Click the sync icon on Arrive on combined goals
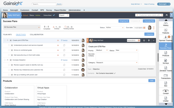174x108 pixels. (64, 50)
